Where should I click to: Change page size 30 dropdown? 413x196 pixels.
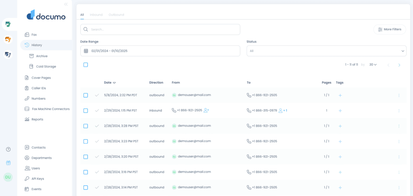pyautogui.click(x=373, y=65)
